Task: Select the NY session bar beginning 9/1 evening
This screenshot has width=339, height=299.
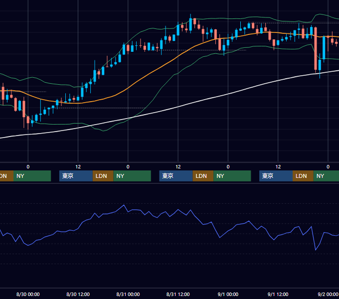Action: (326, 176)
